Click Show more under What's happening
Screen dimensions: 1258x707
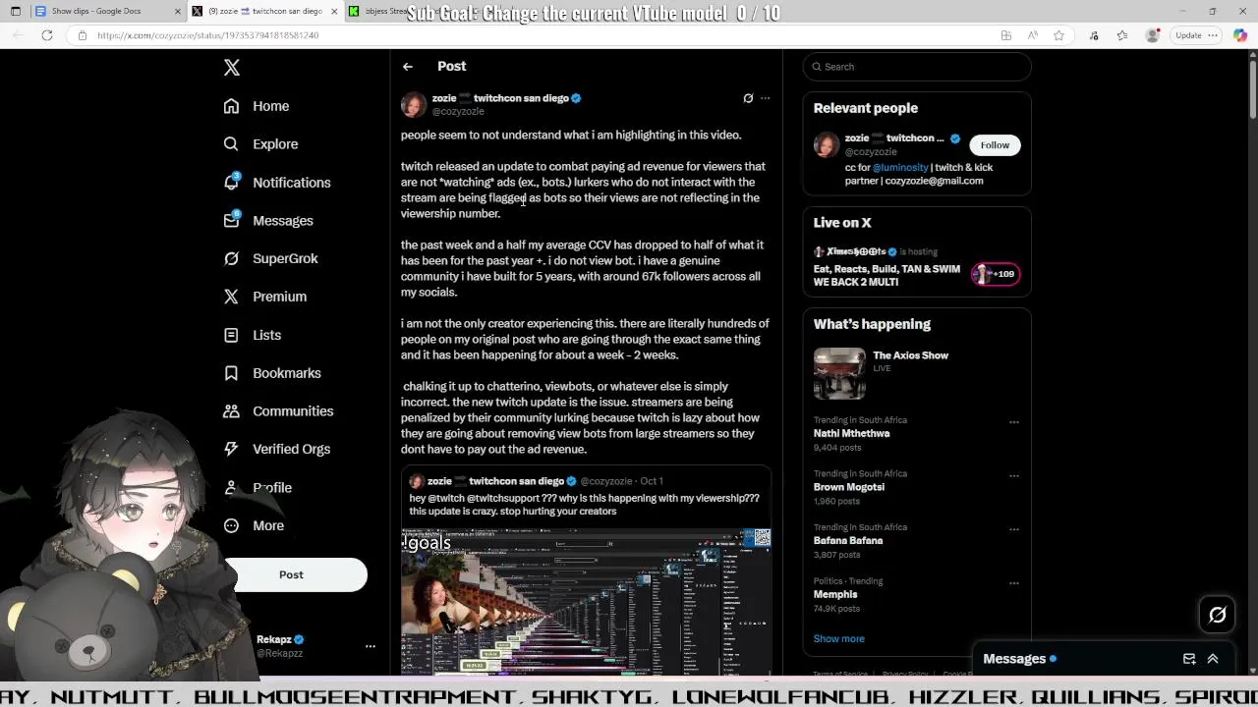click(838, 639)
